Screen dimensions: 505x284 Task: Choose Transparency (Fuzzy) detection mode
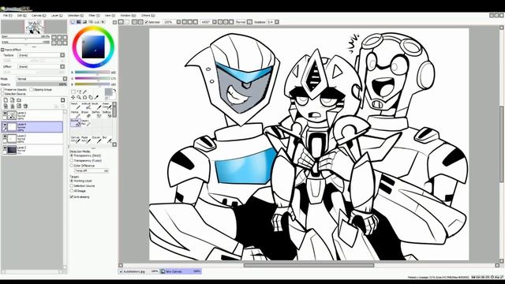72,160
